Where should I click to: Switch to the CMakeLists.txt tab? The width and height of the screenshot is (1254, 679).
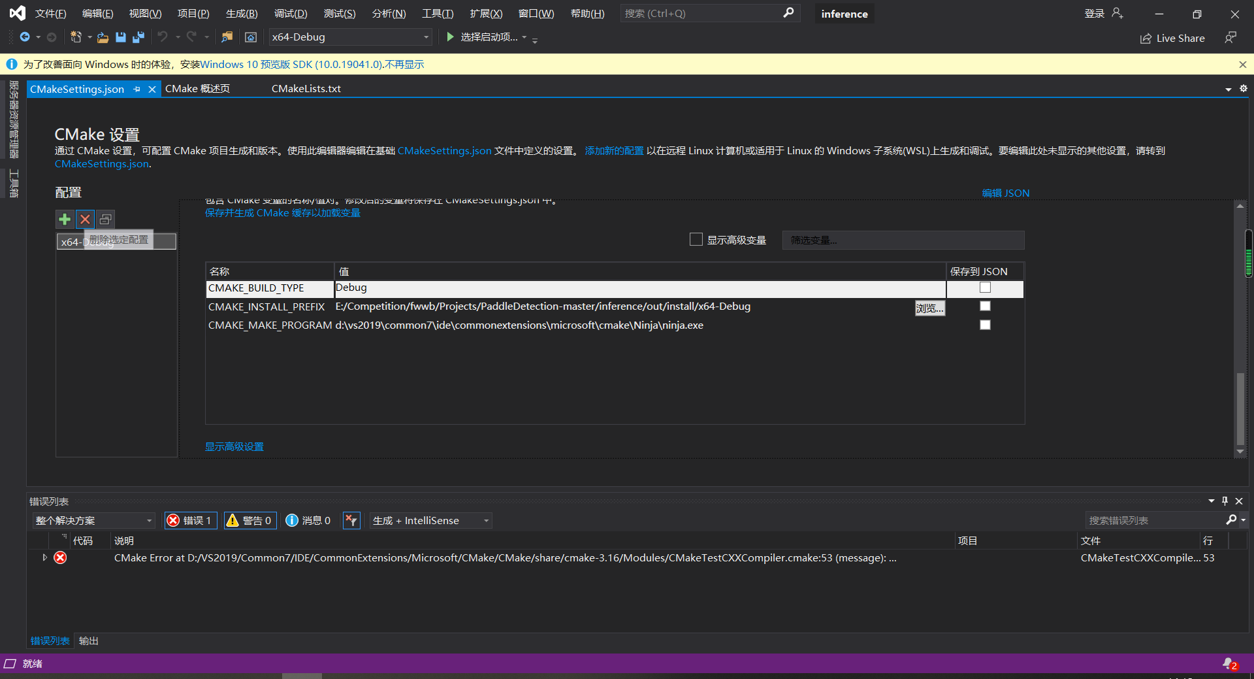tap(306, 88)
